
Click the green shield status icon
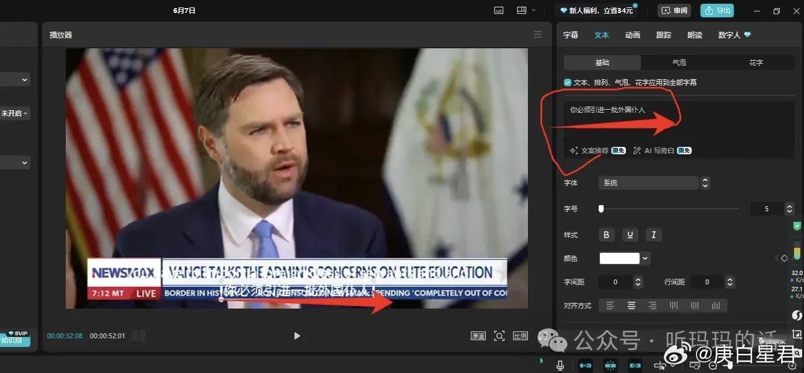point(797,226)
